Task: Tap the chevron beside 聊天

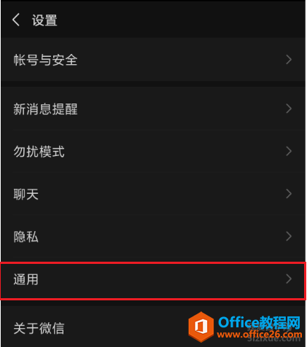Action: (x=289, y=194)
